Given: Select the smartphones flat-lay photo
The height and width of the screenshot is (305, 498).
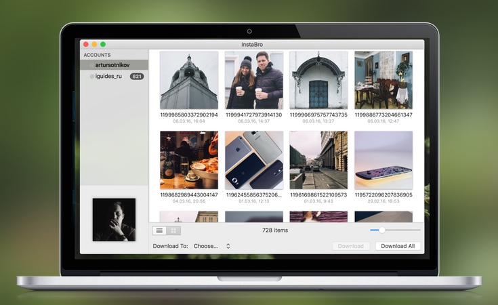Looking at the screenshot, I should (x=253, y=161).
